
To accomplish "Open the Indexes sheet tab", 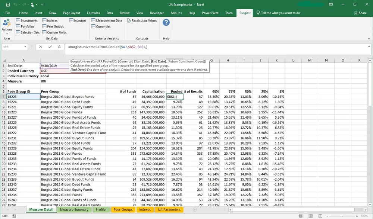I will coord(145,210).
